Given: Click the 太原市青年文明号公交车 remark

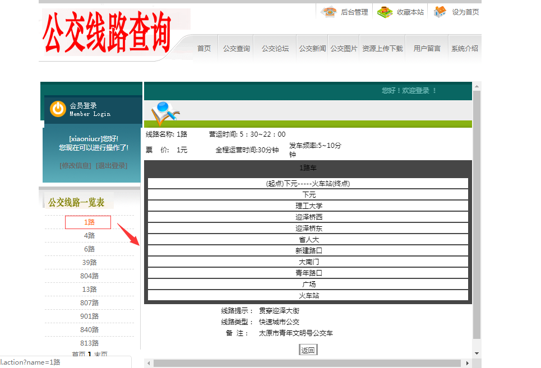Looking at the screenshot, I should coord(295,333).
